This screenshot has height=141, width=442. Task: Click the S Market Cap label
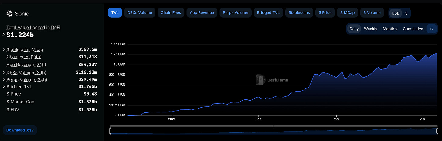tap(20, 102)
